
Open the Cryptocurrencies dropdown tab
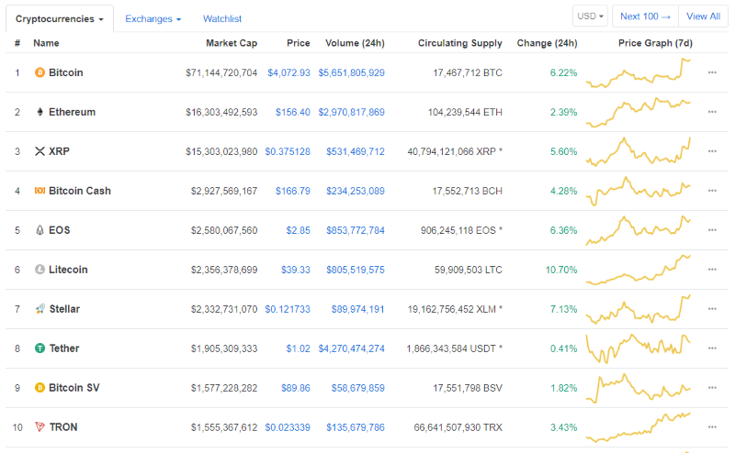(60, 18)
